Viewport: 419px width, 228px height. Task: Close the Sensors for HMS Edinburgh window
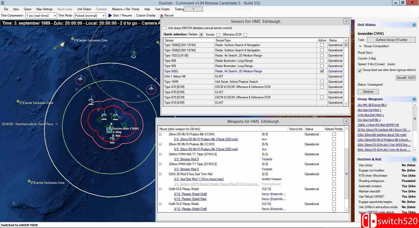[x=346, y=21]
